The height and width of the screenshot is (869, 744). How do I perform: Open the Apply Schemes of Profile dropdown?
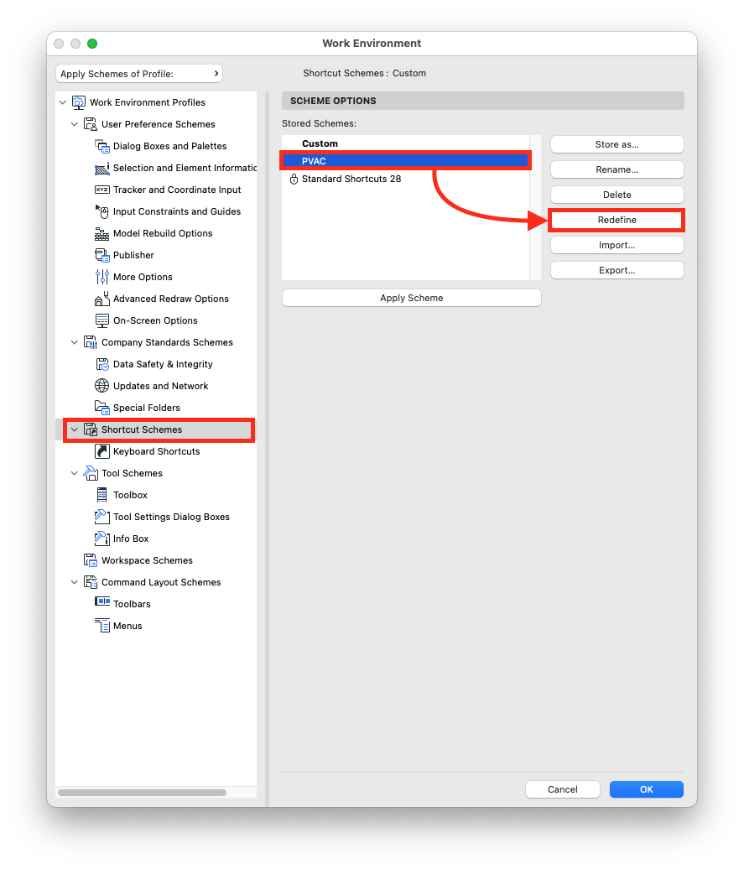138,73
